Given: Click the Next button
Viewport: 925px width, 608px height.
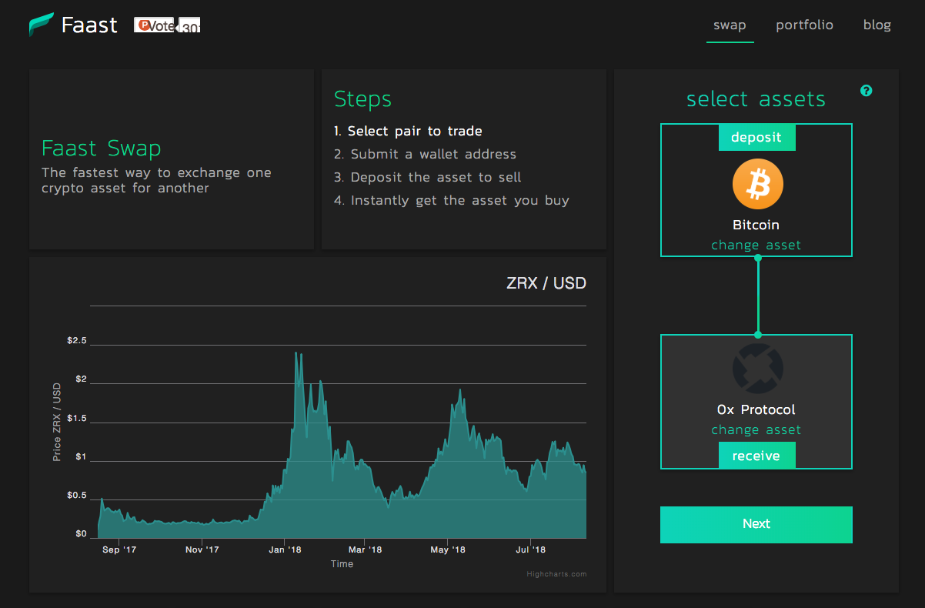Looking at the screenshot, I should [x=756, y=524].
